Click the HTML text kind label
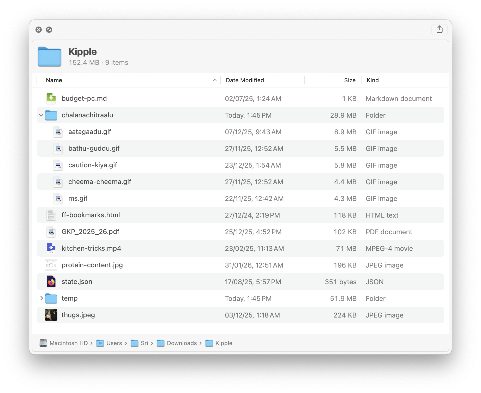This screenshot has width=481, height=393. 382,215
